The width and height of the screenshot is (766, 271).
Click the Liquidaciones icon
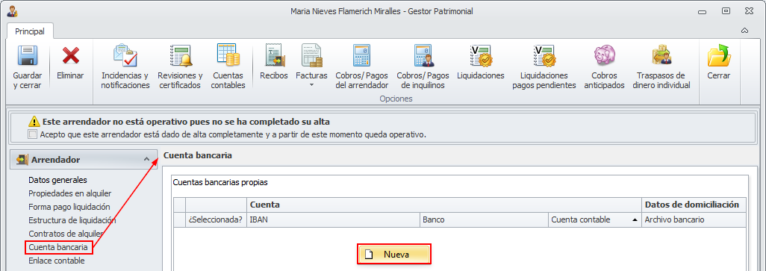(x=481, y=55)
